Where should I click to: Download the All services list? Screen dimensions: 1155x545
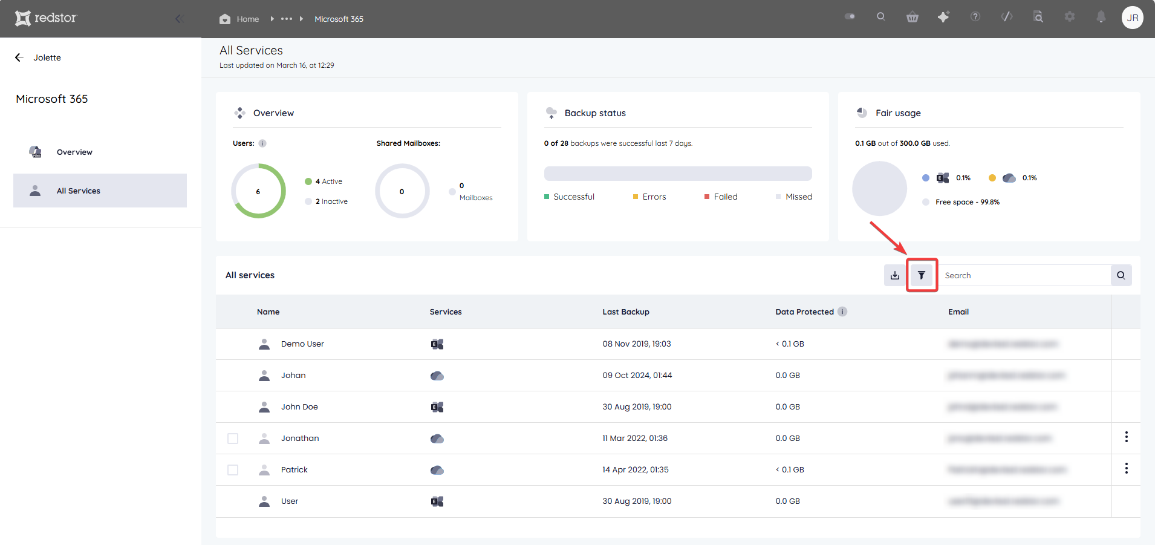[895, 275]
